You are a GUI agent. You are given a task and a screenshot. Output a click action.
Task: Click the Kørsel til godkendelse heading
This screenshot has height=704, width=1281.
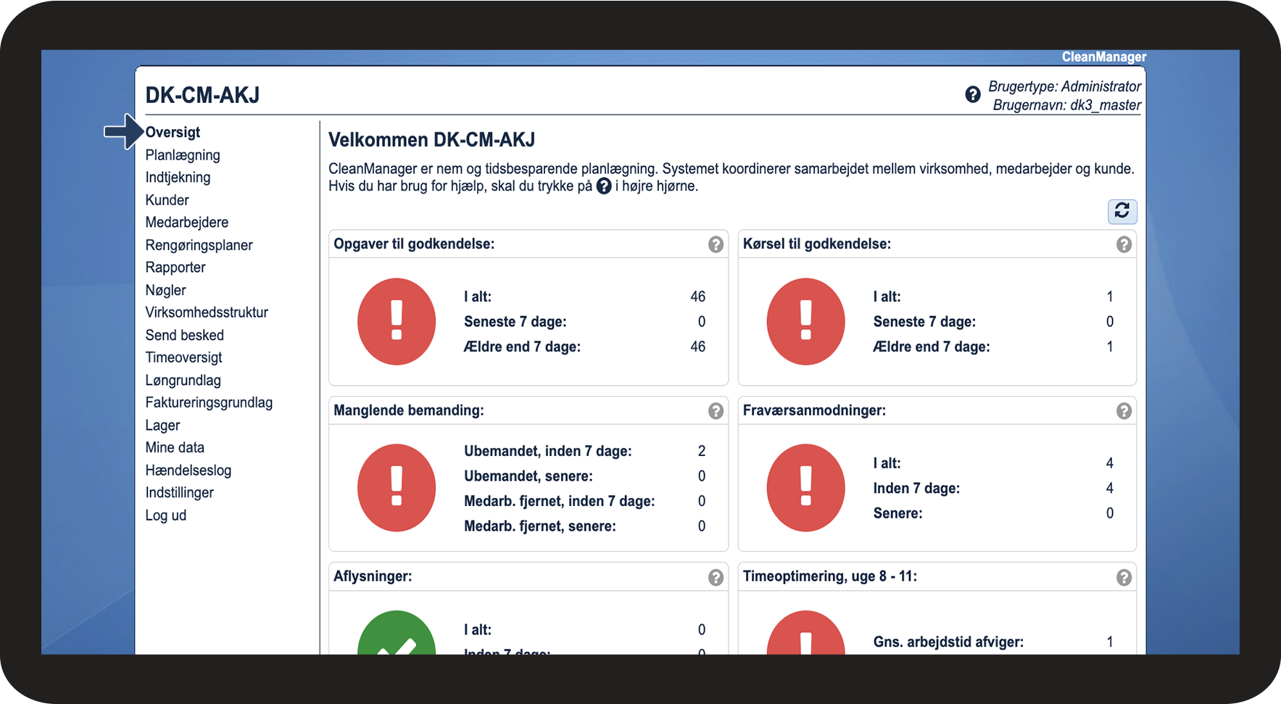tap(817, 244)
